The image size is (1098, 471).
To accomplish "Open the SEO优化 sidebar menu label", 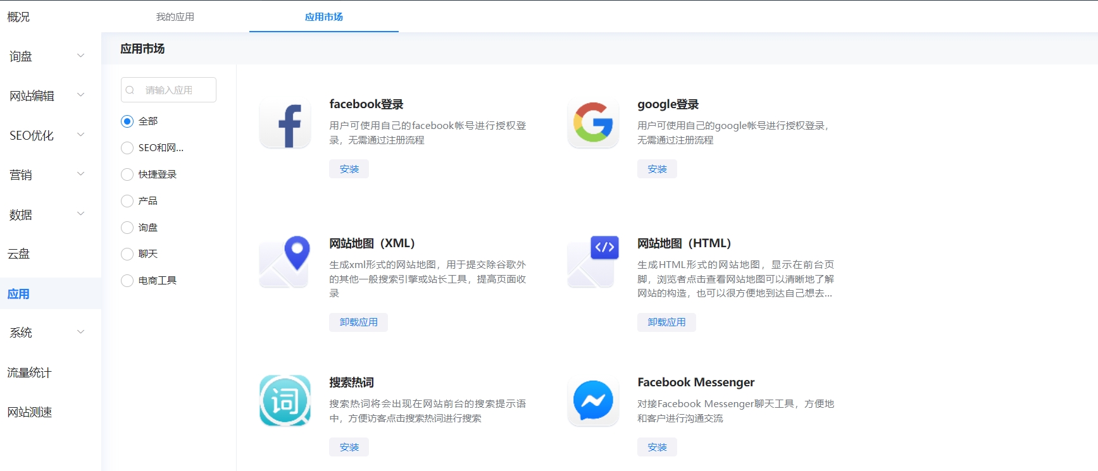I will coord(32,135).
